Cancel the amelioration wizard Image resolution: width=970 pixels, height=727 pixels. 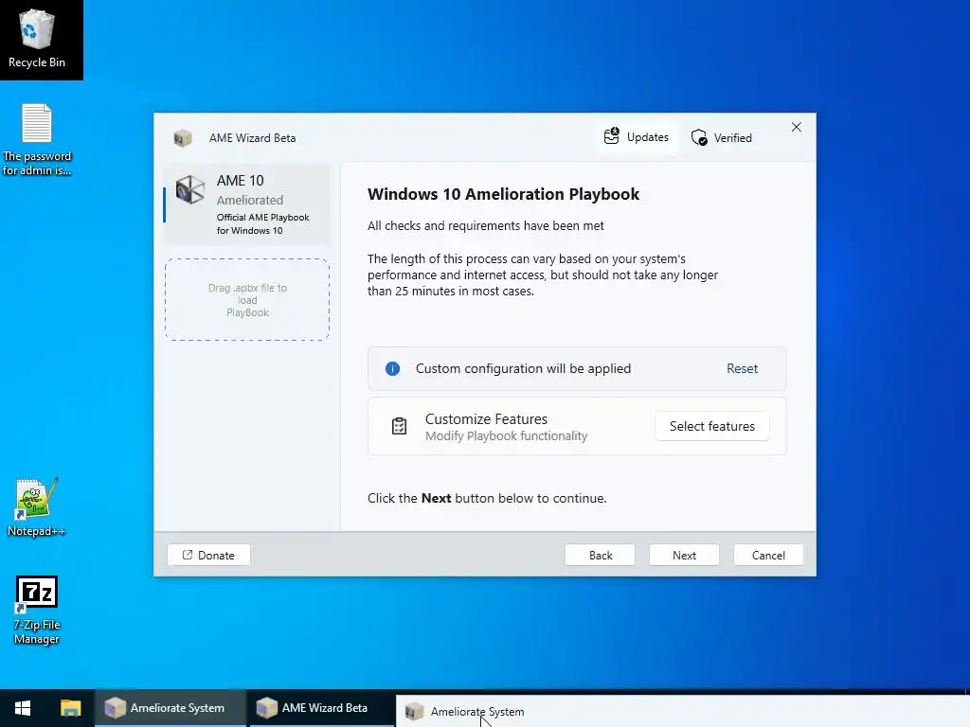(768, 555)
